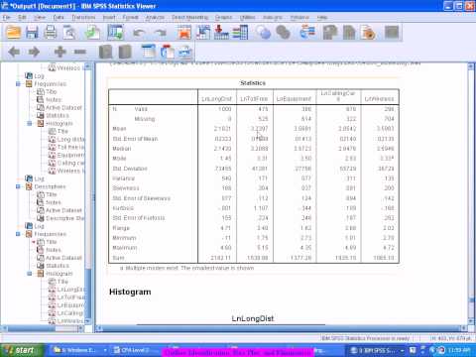Click the Insert Title icon
The height and width of the screenshot is (357, 476).
coord(168,52)
